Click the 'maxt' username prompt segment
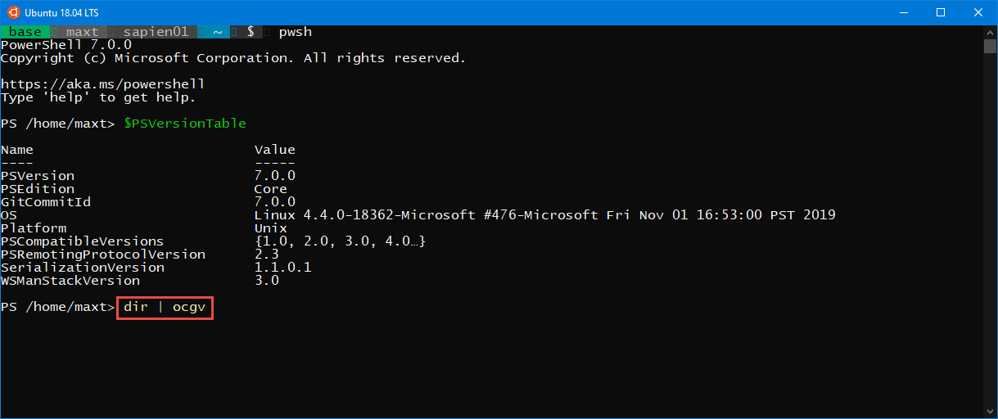Screen dimensions: 998x419 (x=82, y=32)
